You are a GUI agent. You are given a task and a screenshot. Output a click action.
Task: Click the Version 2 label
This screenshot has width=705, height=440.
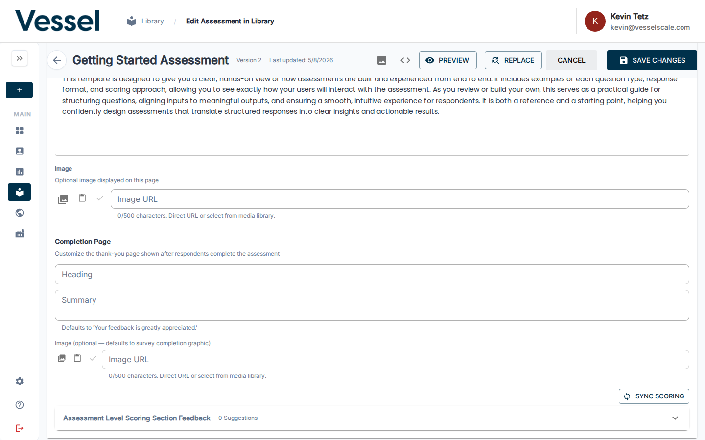249,60
